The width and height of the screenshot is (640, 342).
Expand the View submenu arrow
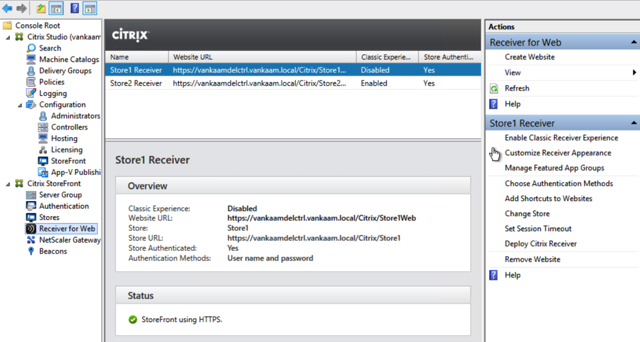point(634,72)
